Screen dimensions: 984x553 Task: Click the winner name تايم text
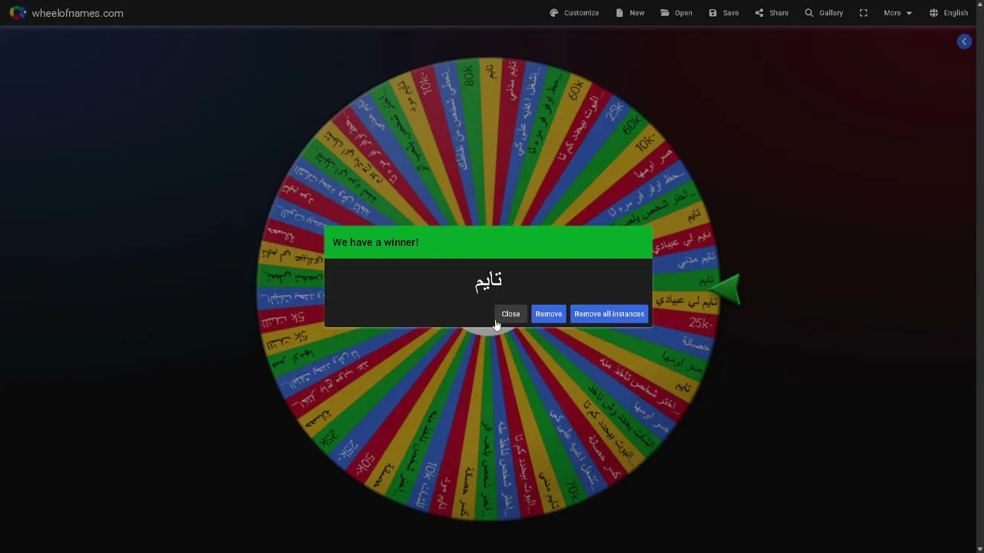[x=488, y=282]
